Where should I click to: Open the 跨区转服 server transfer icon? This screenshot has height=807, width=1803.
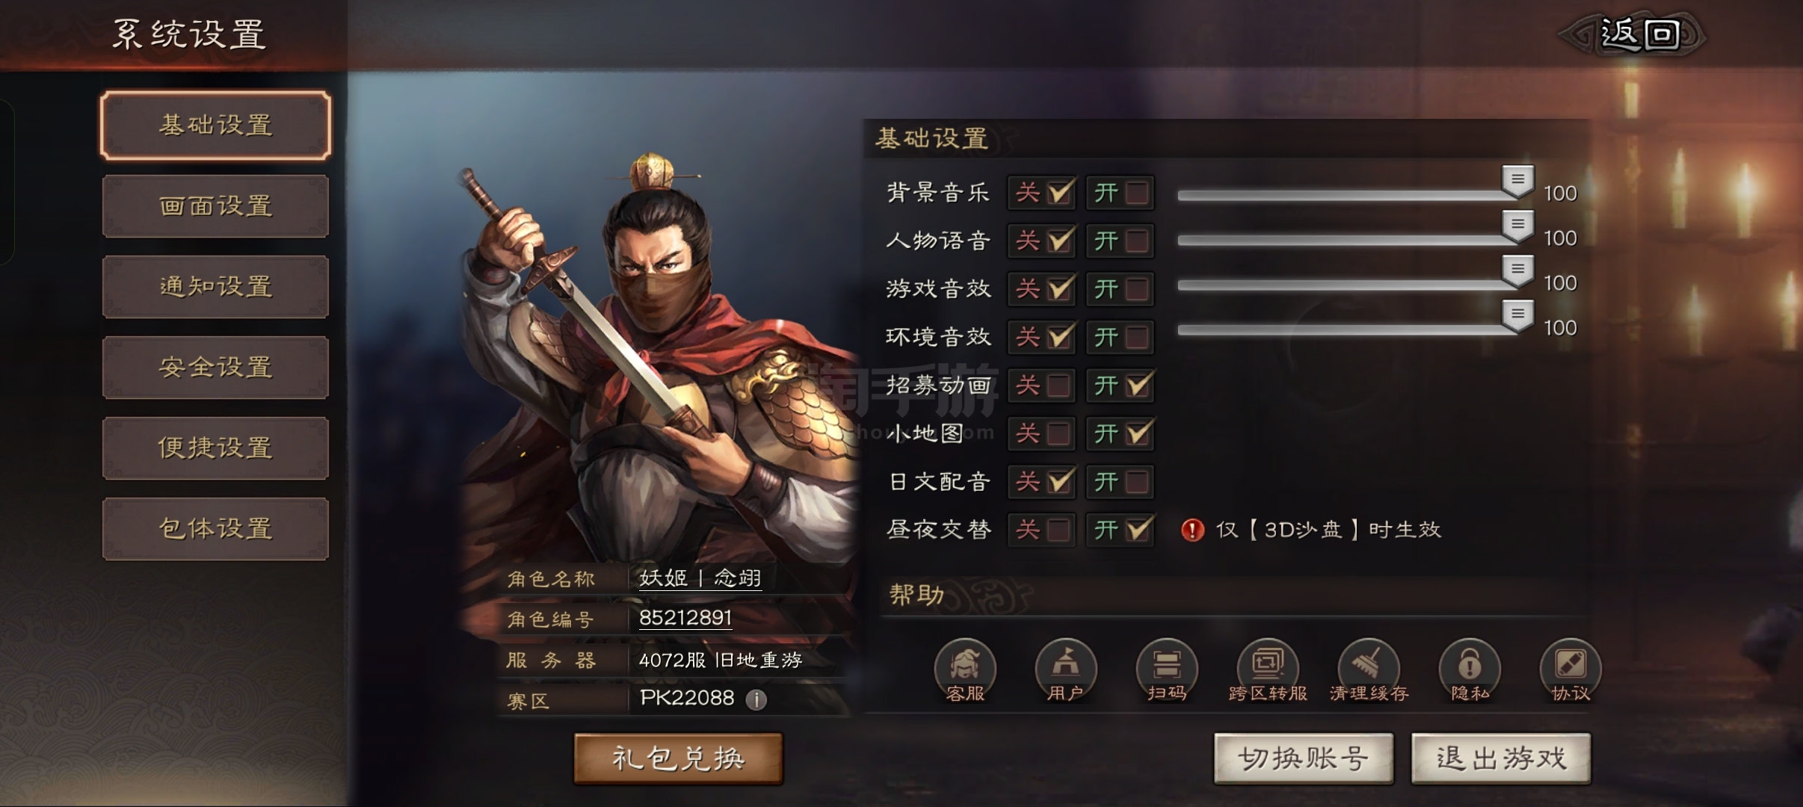(1268, 670)
